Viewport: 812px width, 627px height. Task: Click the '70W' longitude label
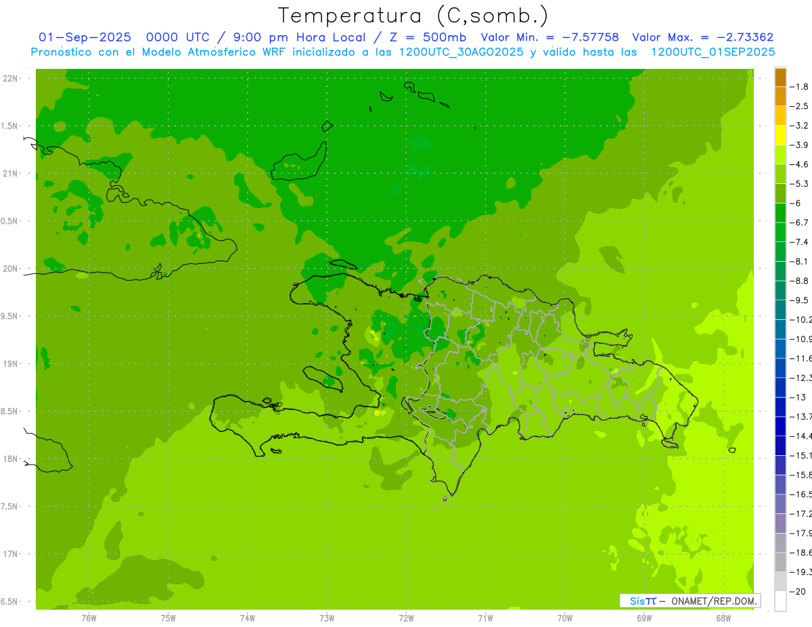tap(565, 619)
